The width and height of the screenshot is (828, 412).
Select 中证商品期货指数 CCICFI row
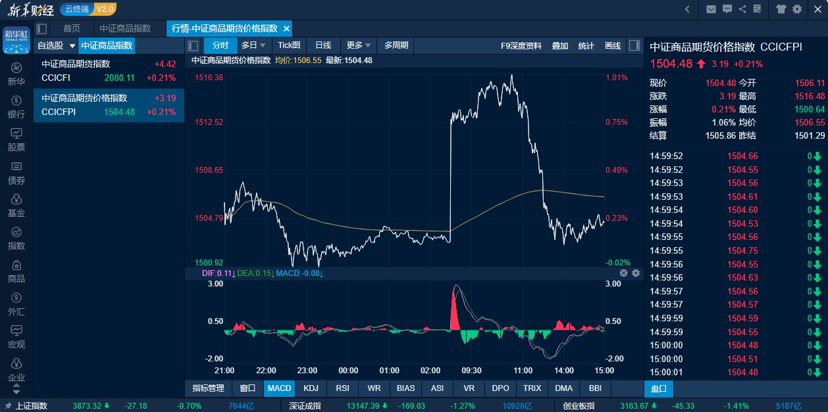[109, 71]
